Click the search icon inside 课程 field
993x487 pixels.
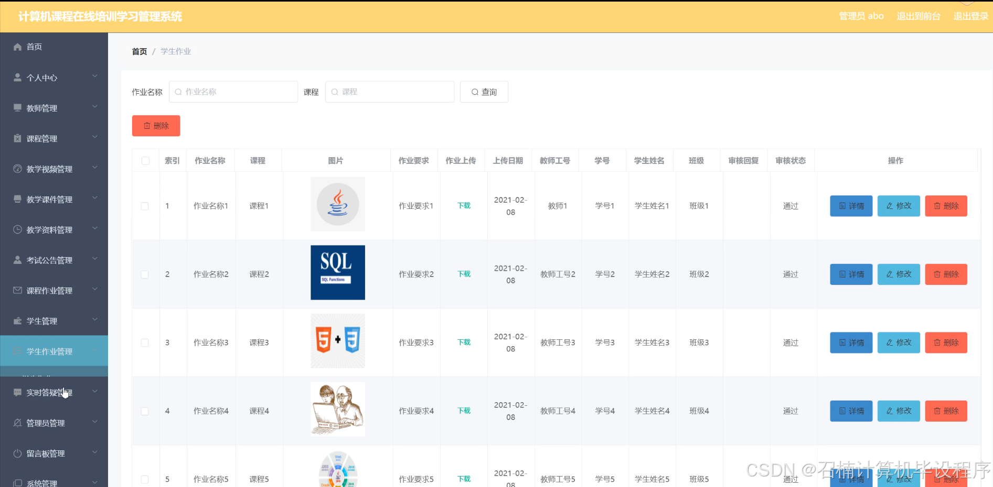335,92
